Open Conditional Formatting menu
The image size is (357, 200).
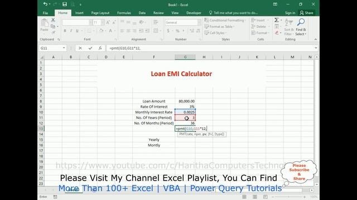point(225,20)
